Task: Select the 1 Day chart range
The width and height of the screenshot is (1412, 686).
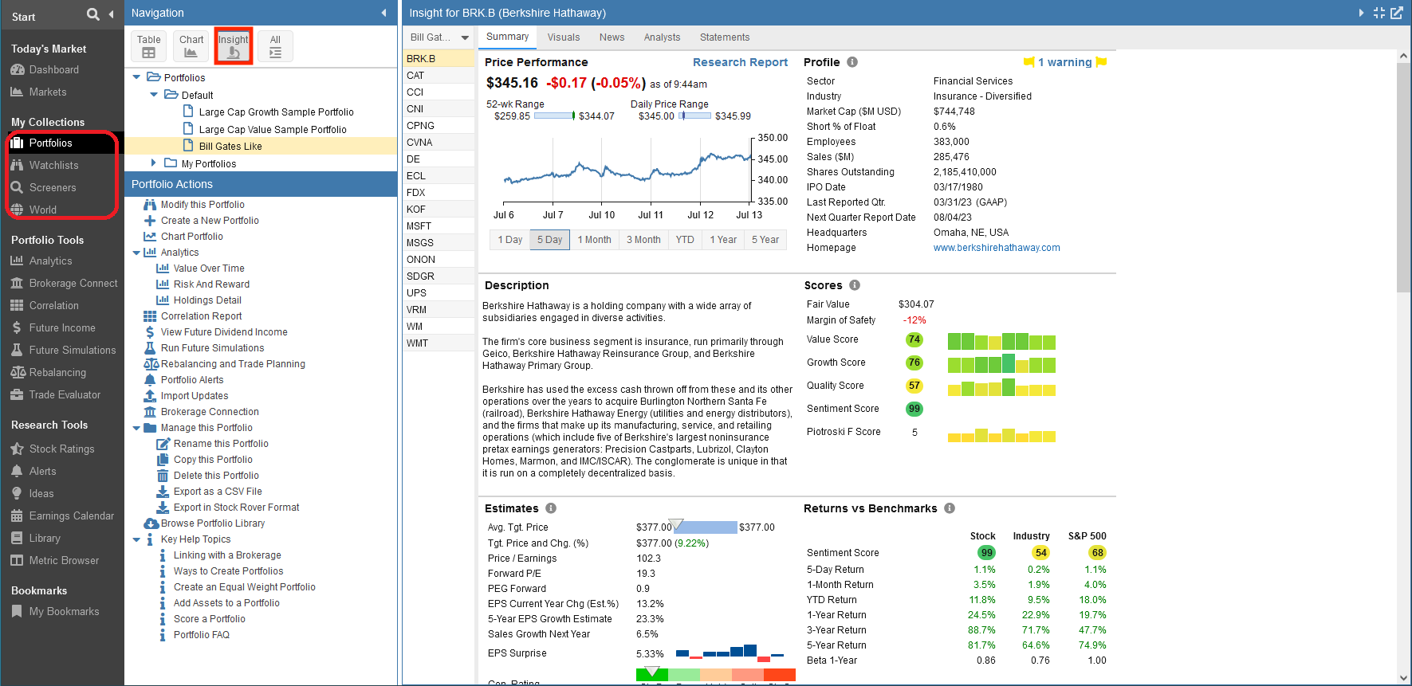Action: pos(510,240)
